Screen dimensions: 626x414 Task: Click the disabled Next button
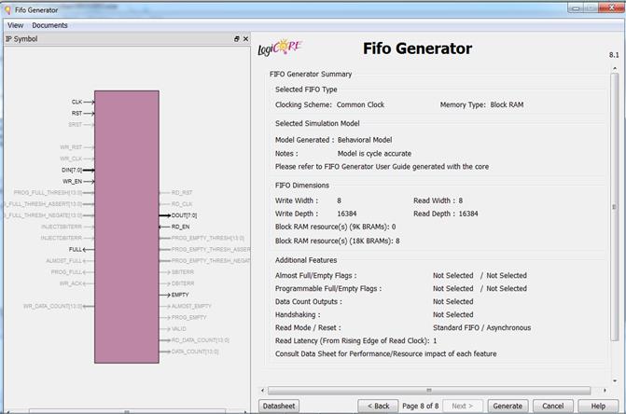[463, 406]
